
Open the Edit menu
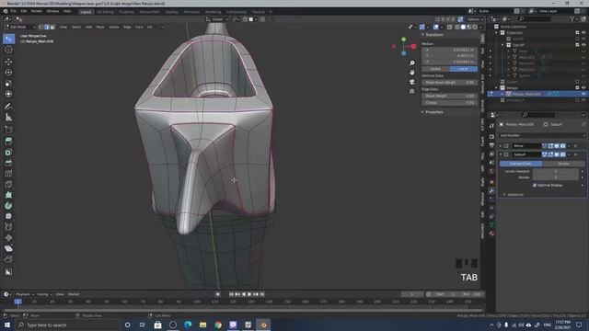pyautogui.click(x=24, y=11)
